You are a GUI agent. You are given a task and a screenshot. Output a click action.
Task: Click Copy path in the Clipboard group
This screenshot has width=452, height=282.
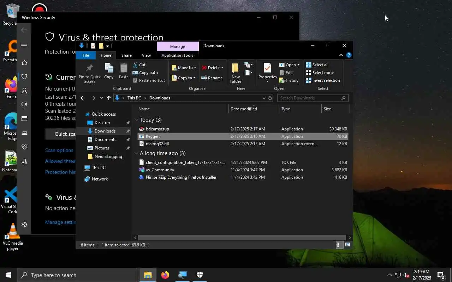pos(145,73)
